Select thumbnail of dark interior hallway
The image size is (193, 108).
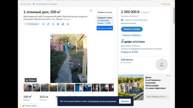coord(96,88)
